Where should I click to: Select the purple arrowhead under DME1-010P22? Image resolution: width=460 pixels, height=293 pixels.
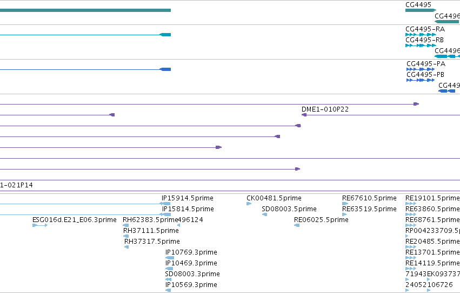(x=304, y=115)
